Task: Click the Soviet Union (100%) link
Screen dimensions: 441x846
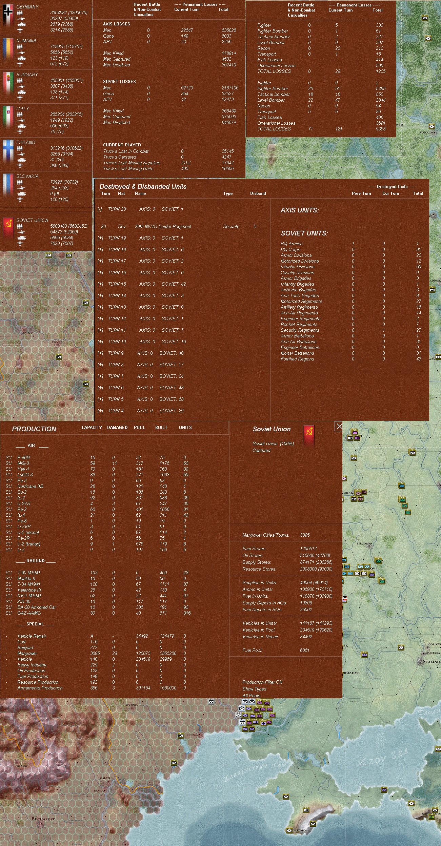Action: click(273, 443)
